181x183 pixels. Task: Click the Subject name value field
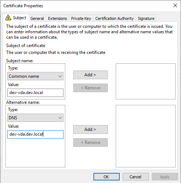pyautogui.click(x=35, y=93)
